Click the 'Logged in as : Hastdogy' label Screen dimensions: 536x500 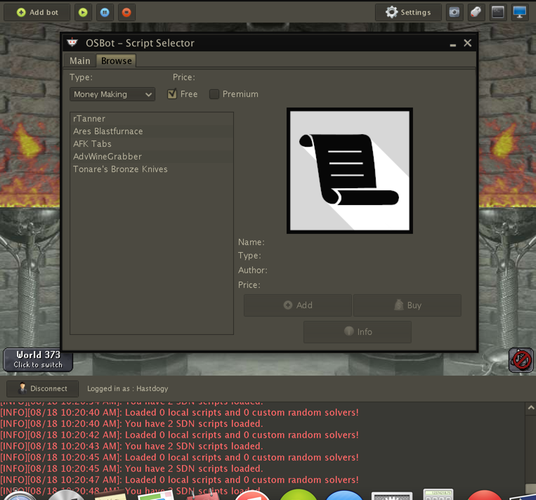[128, 388]
